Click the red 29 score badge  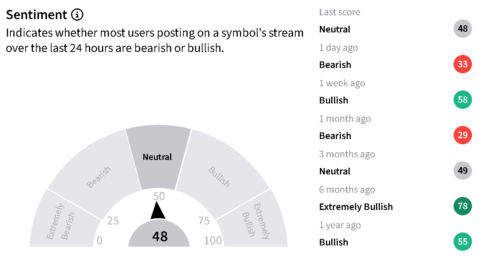(463, 135)
